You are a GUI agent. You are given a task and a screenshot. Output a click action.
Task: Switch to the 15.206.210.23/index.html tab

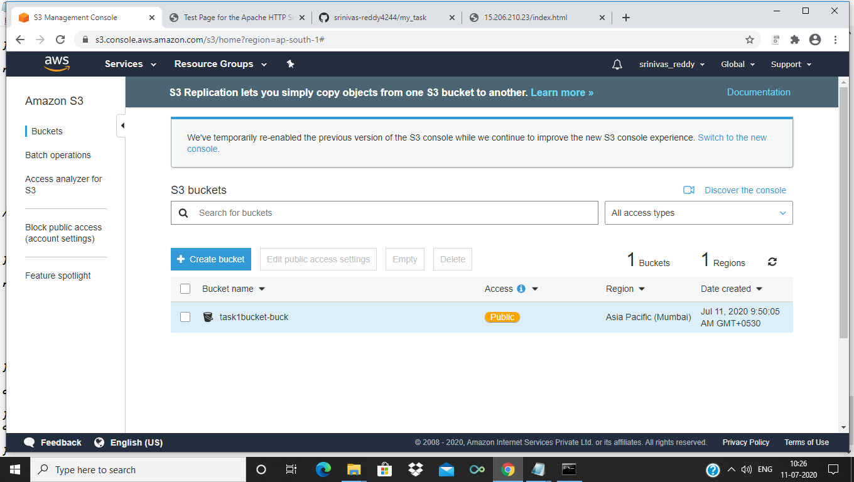(536, 18)
